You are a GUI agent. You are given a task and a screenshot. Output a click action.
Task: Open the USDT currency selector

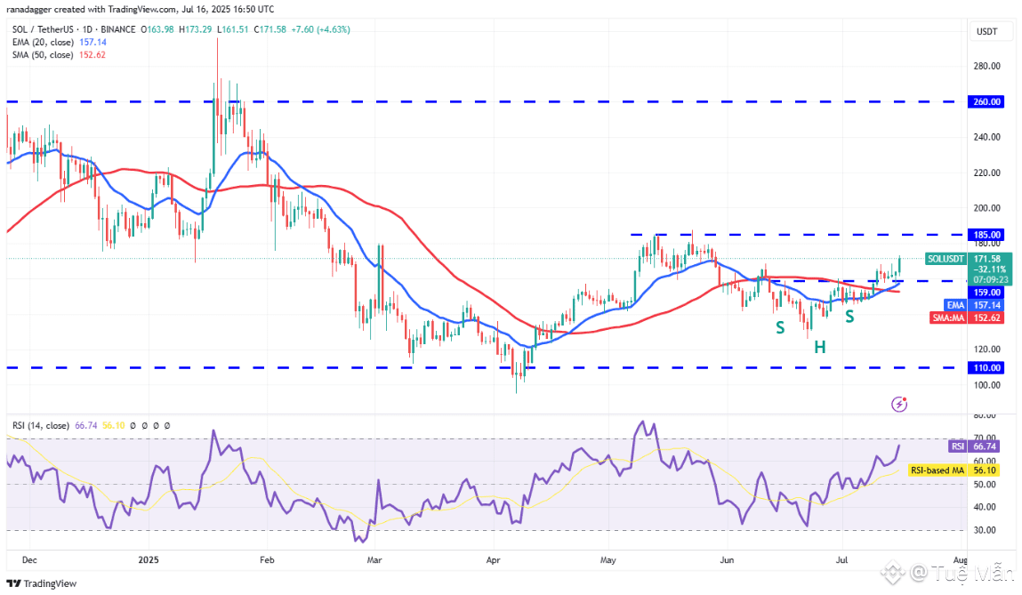point(986,31)
